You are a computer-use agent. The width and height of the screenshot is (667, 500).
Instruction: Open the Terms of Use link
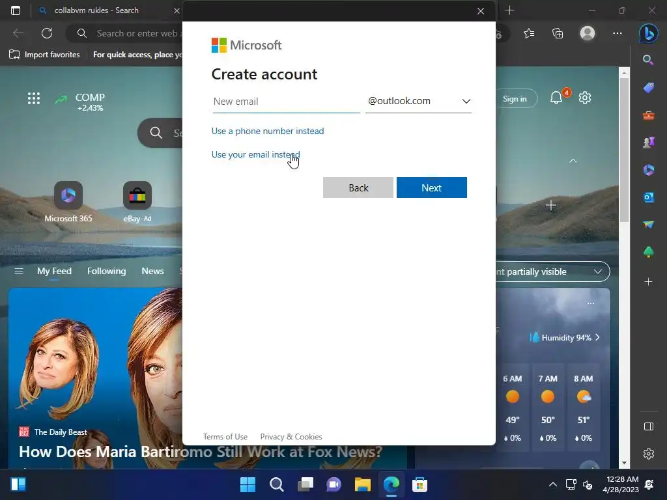225,437
